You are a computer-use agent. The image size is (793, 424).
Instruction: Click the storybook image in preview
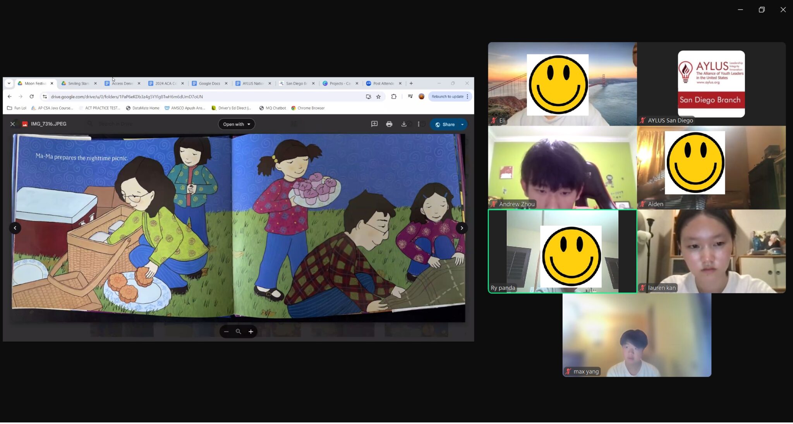pos(239,227)
